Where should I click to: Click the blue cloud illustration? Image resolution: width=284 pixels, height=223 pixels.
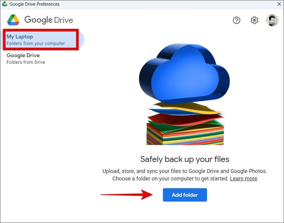184,74
